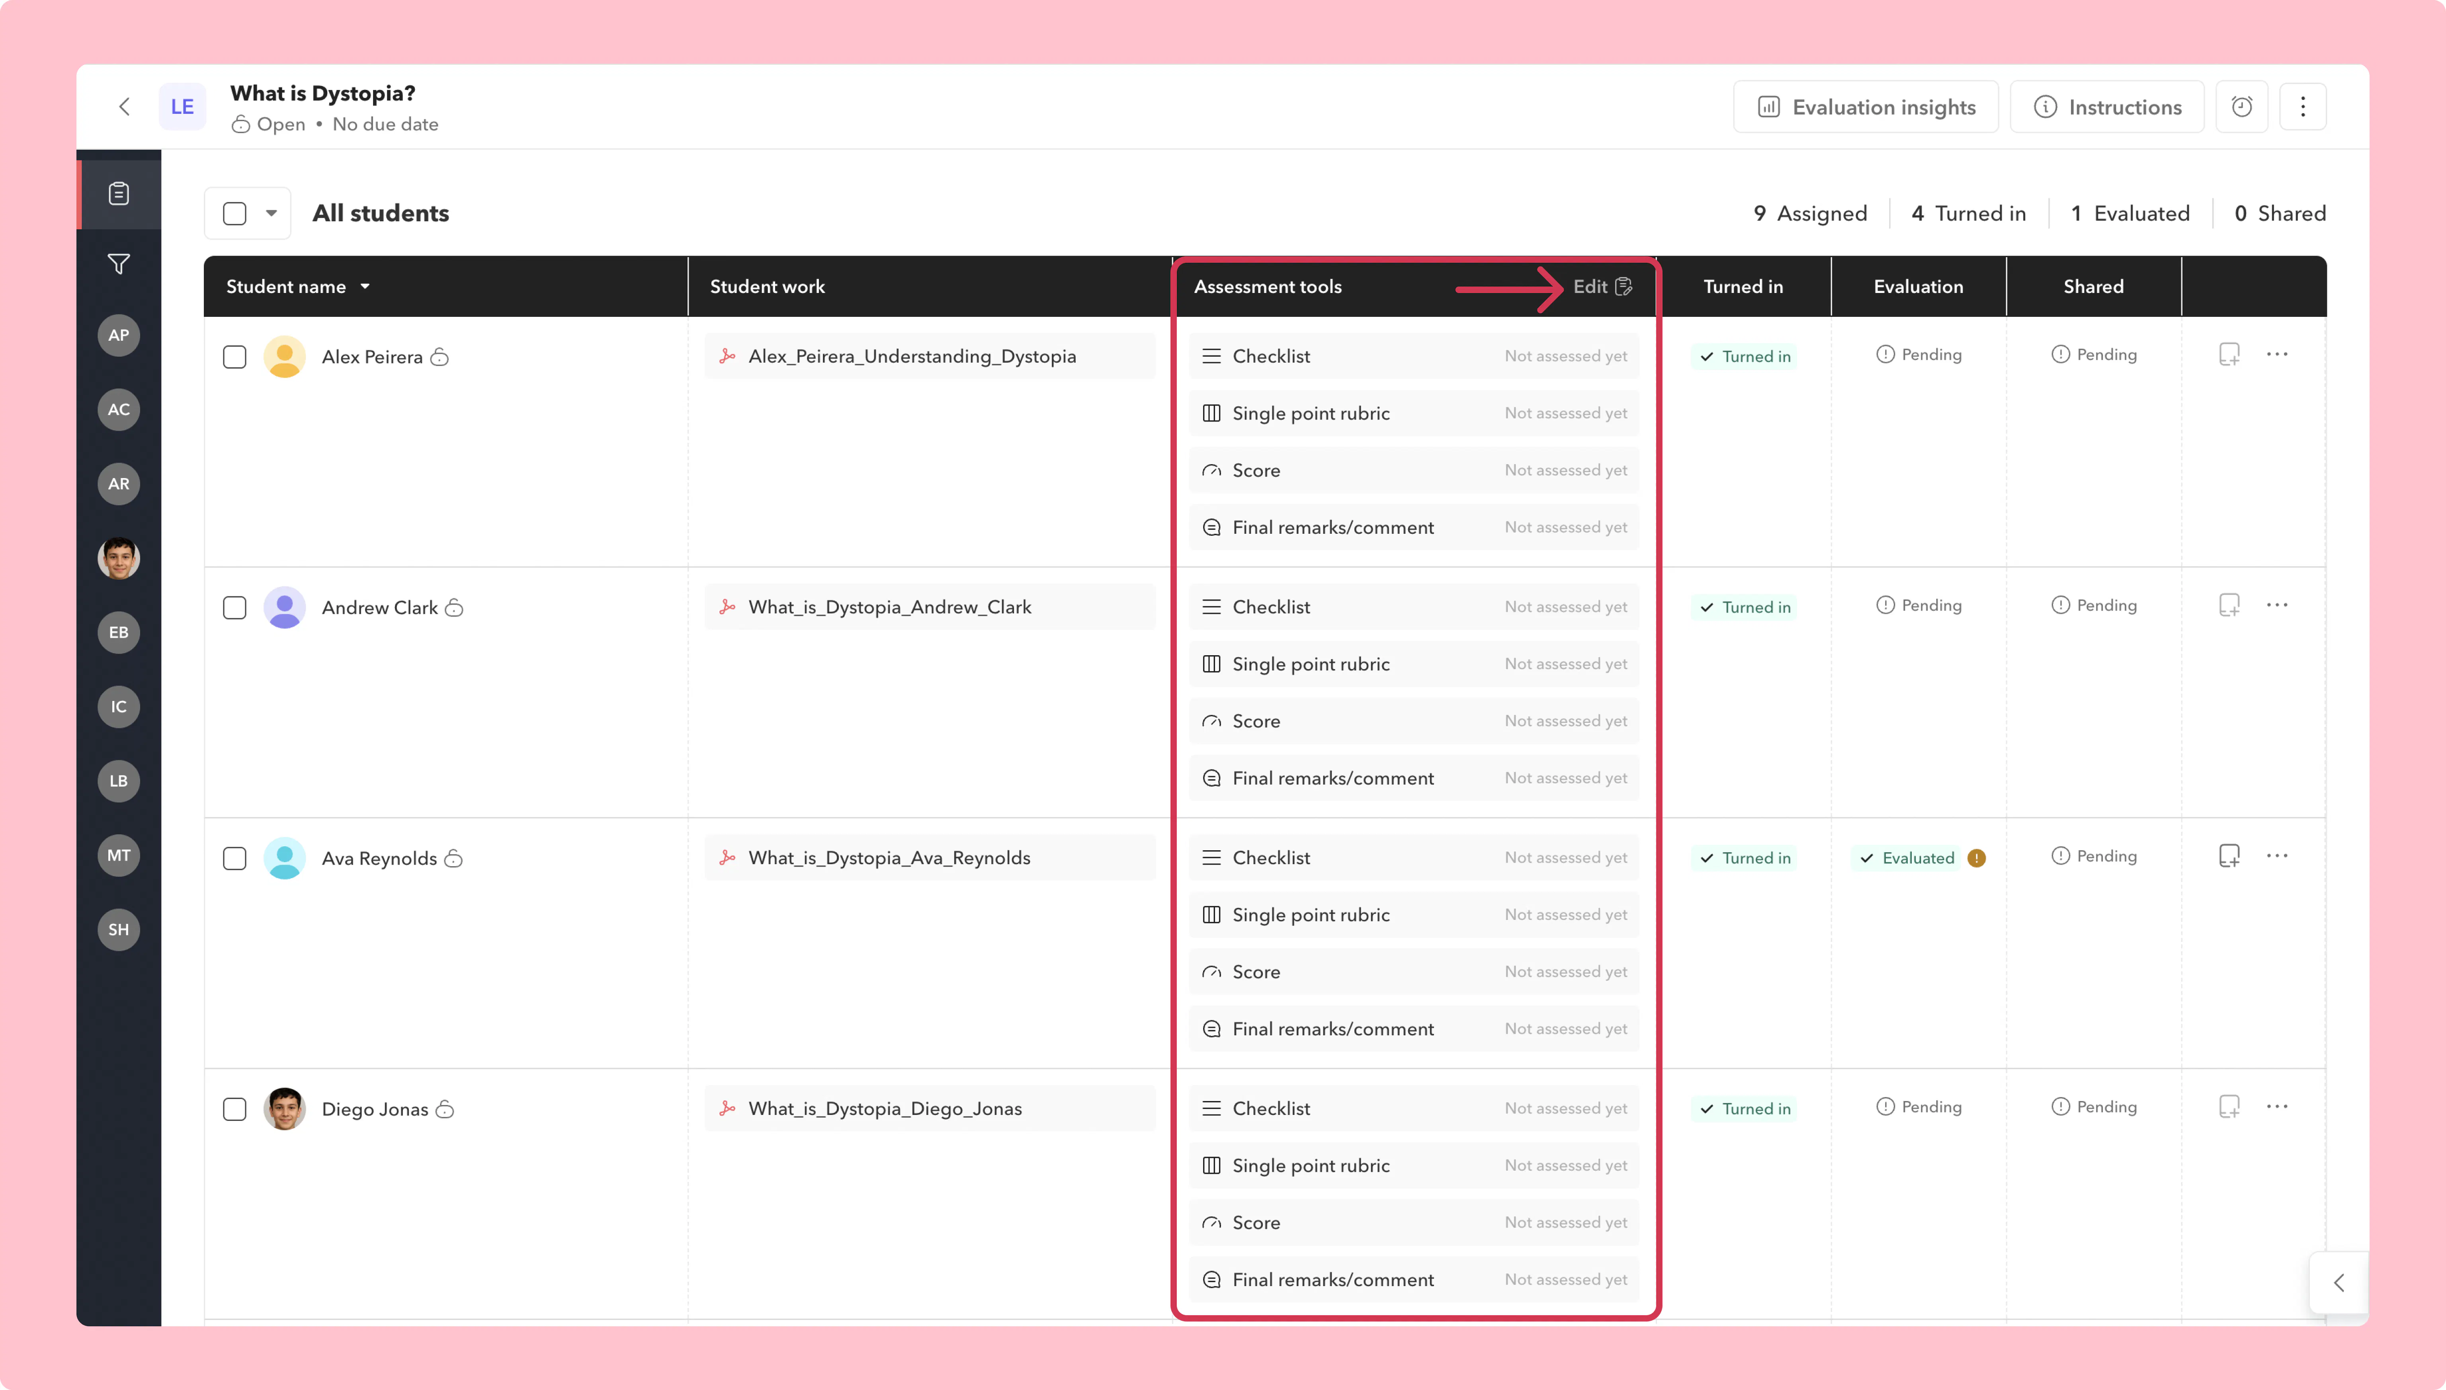
Task: Select the AP student avatar in sidebar
Action: click(118, 335)
